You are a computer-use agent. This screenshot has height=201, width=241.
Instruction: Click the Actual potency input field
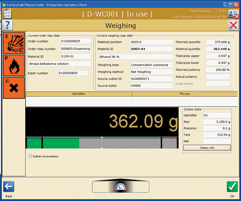pos(218,77)
